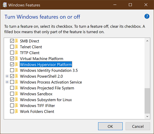Select 'Windows Process Activation Service' label
Image resolution: width=154 pixels, height=134 pixels.
[51, 82]
